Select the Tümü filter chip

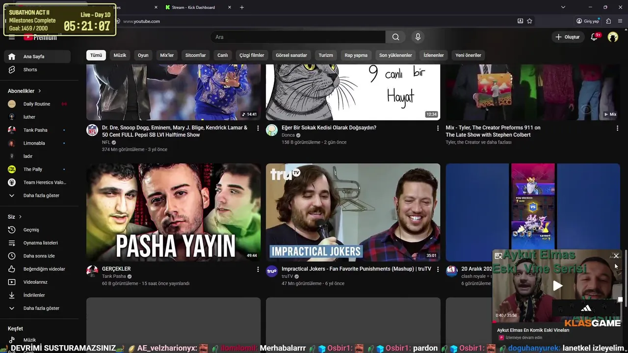[96, 55]
